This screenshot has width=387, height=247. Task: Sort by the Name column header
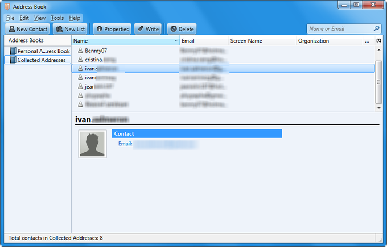pos(126,41)
